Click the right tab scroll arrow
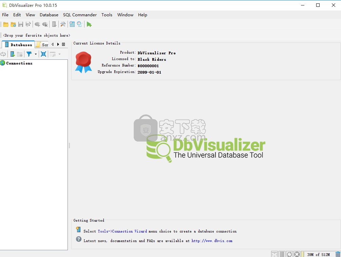Screen dimensions: 341x257 coord(58,44)
